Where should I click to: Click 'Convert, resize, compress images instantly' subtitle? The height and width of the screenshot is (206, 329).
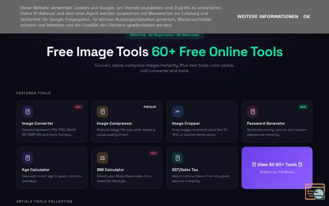tap(164, 68)
